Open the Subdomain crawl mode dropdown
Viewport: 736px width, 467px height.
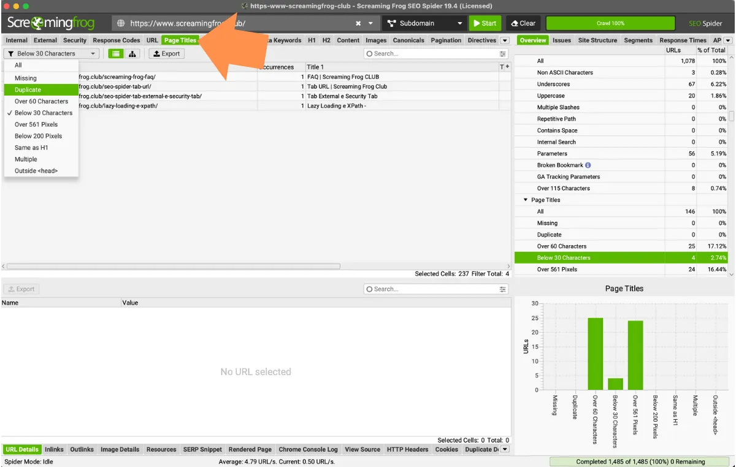pyautogui.click(x=424, y=23)
